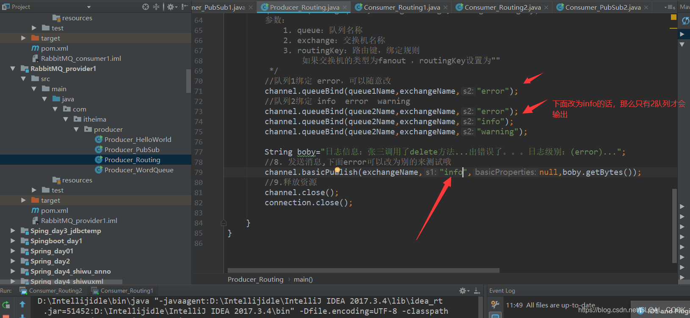Switch to the Producer_Routing.java tab
This screenshot has height=318, width=690.
tap(304, 7)
